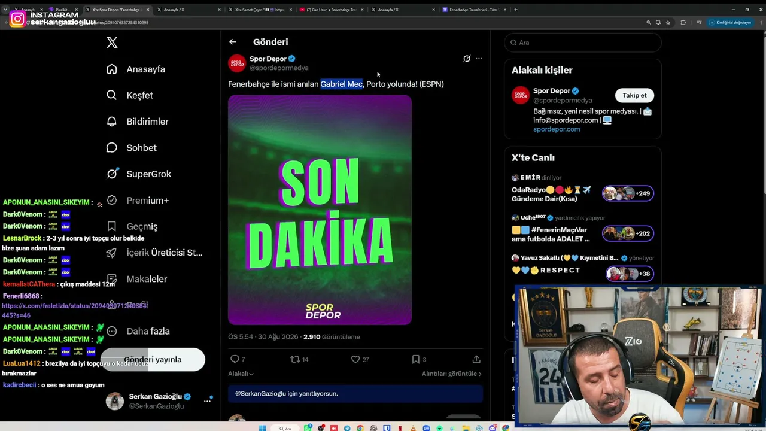Open the browser extensions puzzle icon
This screenshot has width=766, height=431.
[683, 22]
